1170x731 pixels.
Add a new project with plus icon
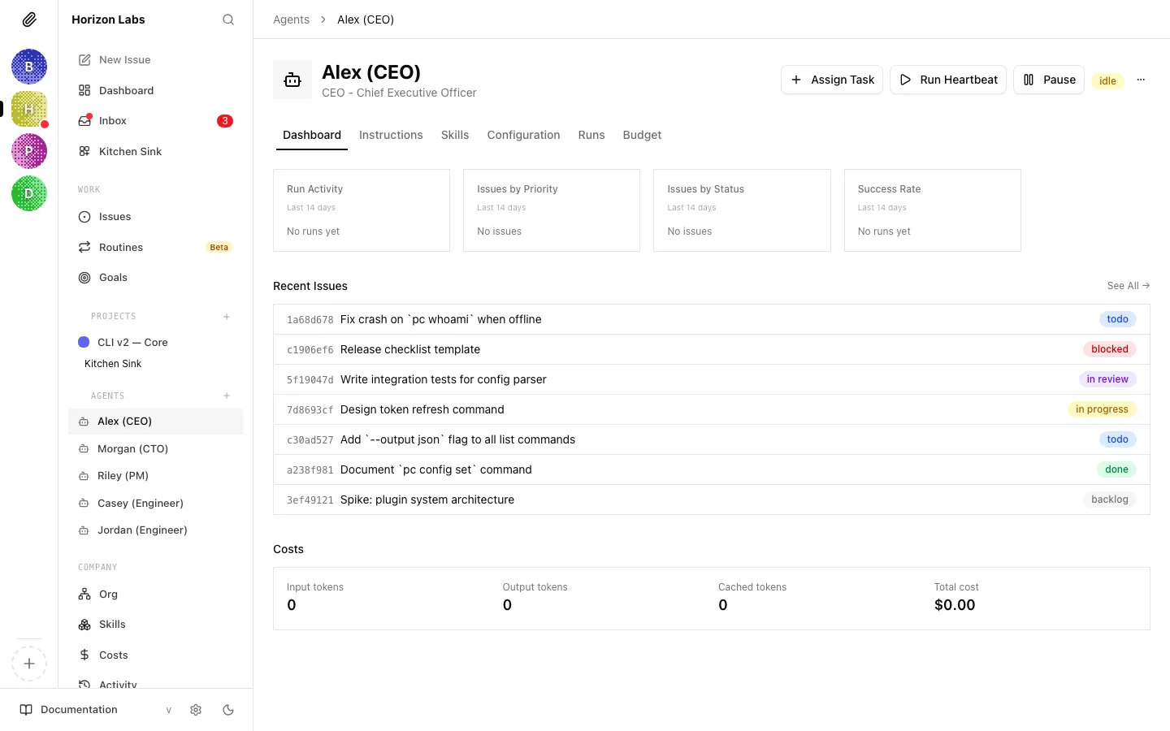click(227, 317)
